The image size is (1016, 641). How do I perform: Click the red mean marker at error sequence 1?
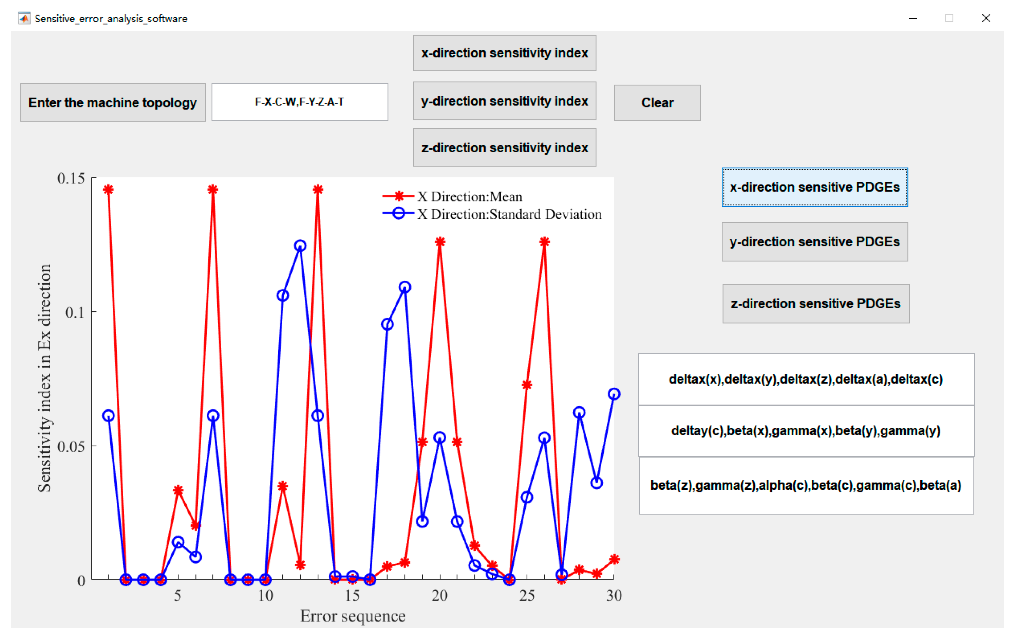tap(109, 189)
